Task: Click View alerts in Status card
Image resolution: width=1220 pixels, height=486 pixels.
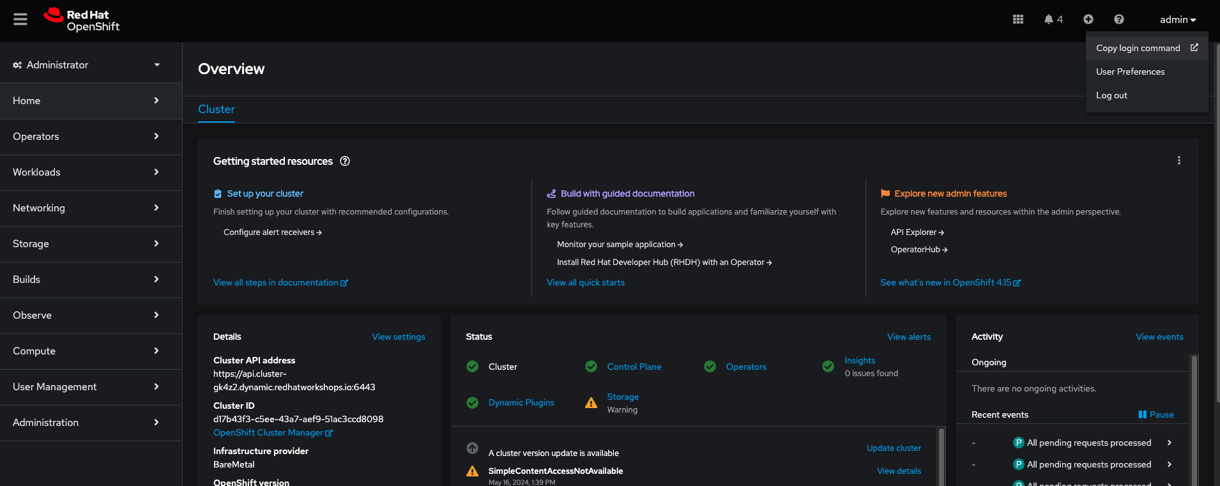Action: click(909, 337)
